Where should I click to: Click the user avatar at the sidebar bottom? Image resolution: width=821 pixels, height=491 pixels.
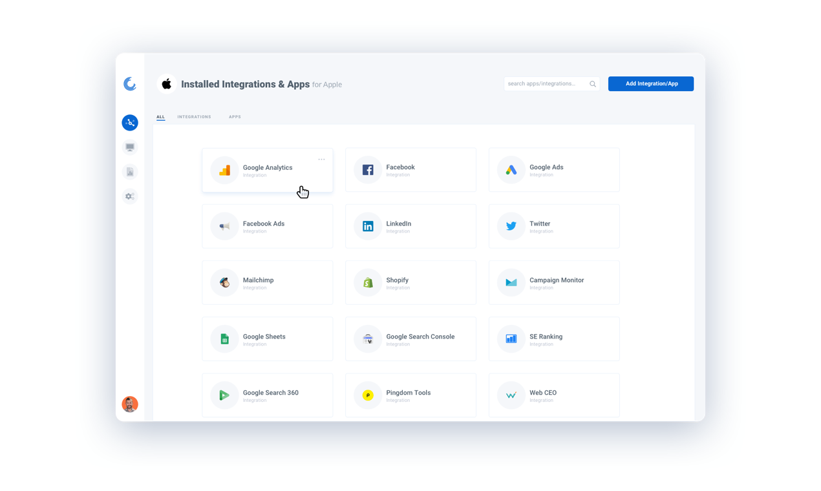tap(130, 404)
